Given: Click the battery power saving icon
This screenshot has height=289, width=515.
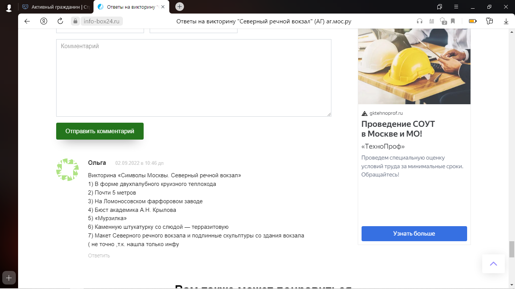Looking at the screenshot, I should click(x=472, y=21).
